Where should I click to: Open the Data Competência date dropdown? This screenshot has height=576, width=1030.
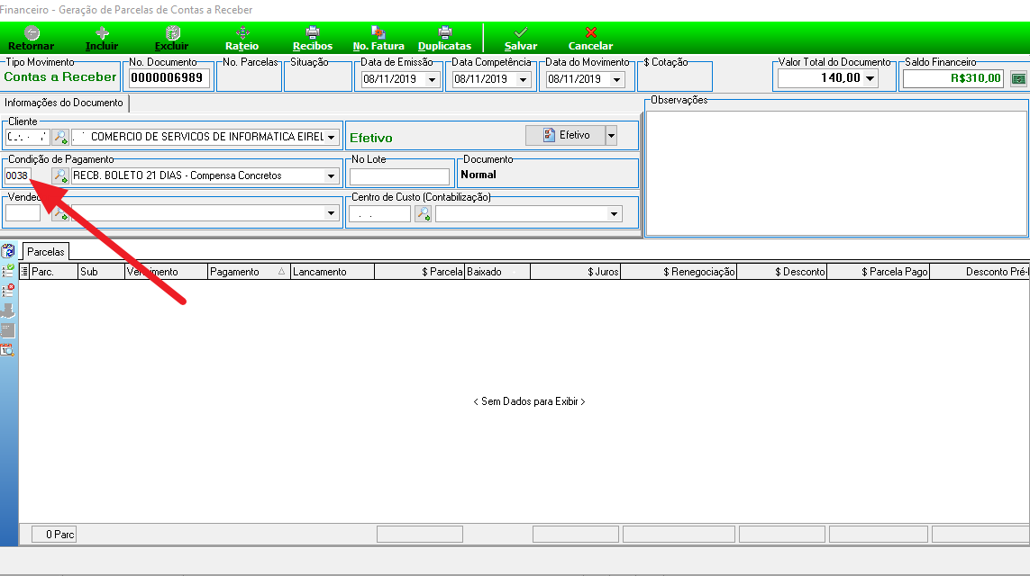523,79
